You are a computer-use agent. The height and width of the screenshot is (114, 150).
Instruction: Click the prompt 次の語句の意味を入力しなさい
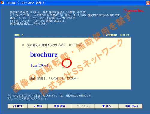[52, 45]
